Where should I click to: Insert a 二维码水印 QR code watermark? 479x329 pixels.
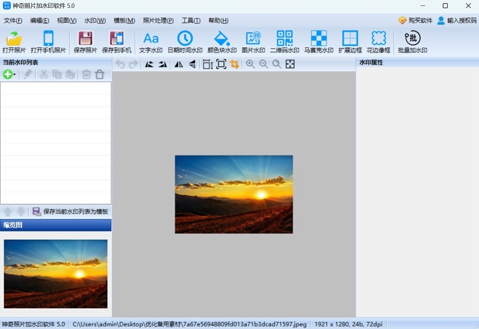[284, 42]
